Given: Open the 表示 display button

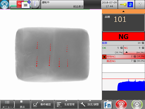Looking at the screenshot, I should pos(22,104).
